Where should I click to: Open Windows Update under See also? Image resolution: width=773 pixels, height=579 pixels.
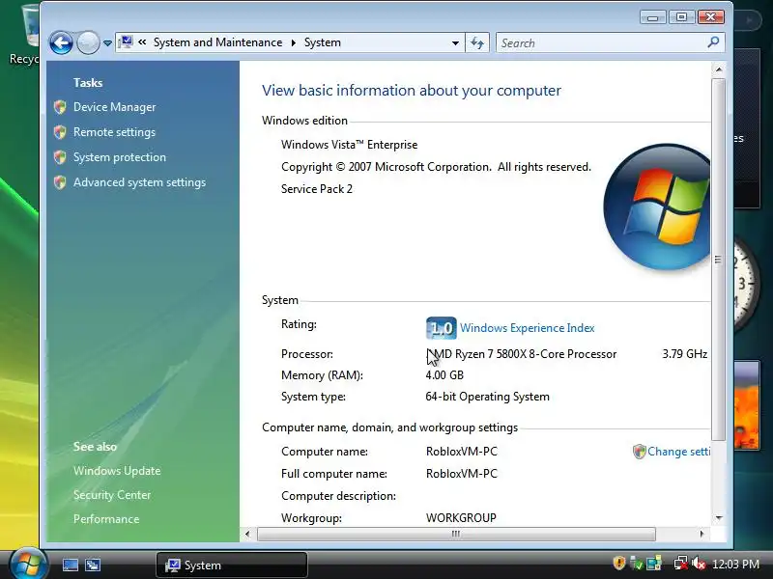coord(117,471)
